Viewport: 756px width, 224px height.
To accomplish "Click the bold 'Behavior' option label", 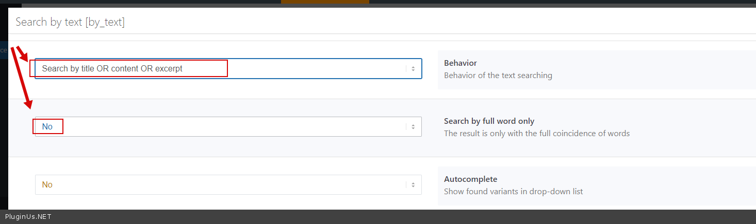I will (460, 63).
